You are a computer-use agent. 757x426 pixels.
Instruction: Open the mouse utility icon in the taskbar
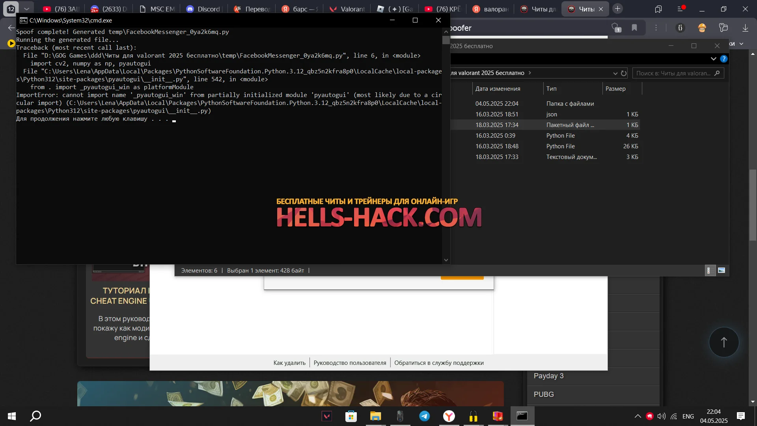[x=400, y=416]
